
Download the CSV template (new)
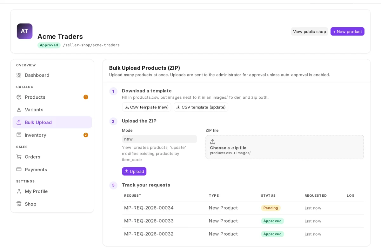[146, 107]
